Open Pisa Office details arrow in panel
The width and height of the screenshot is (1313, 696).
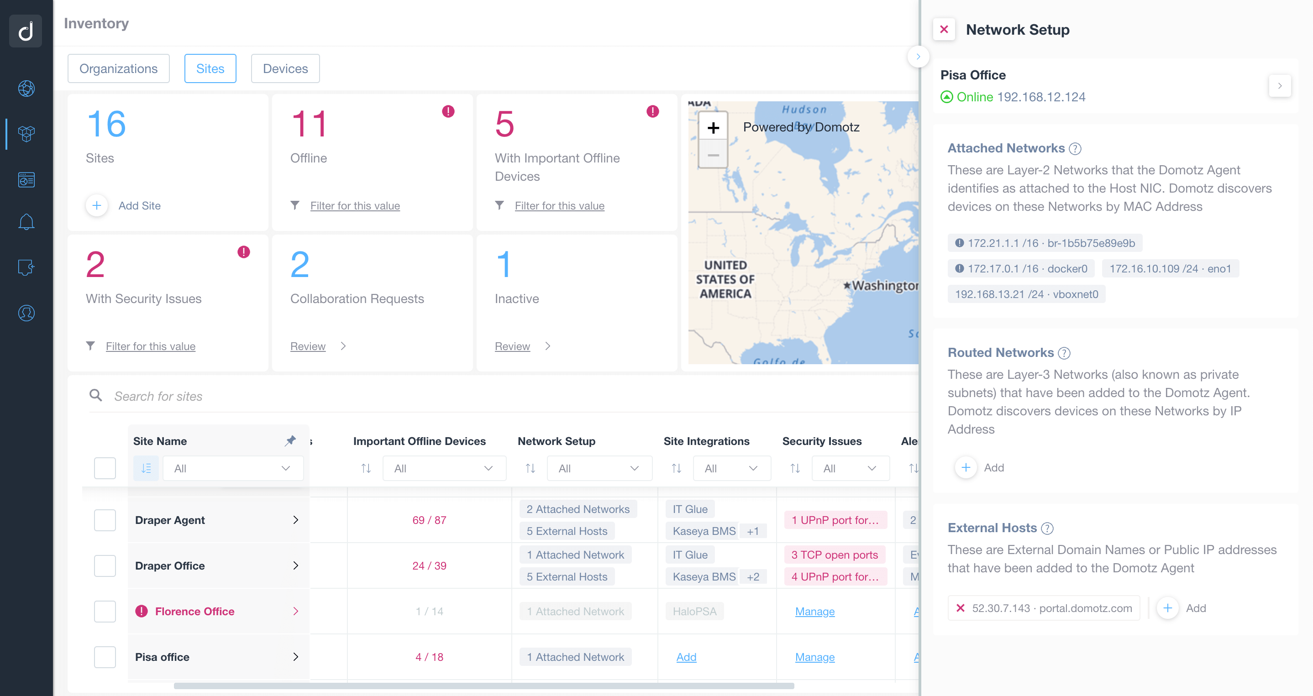pos(1279,86)
